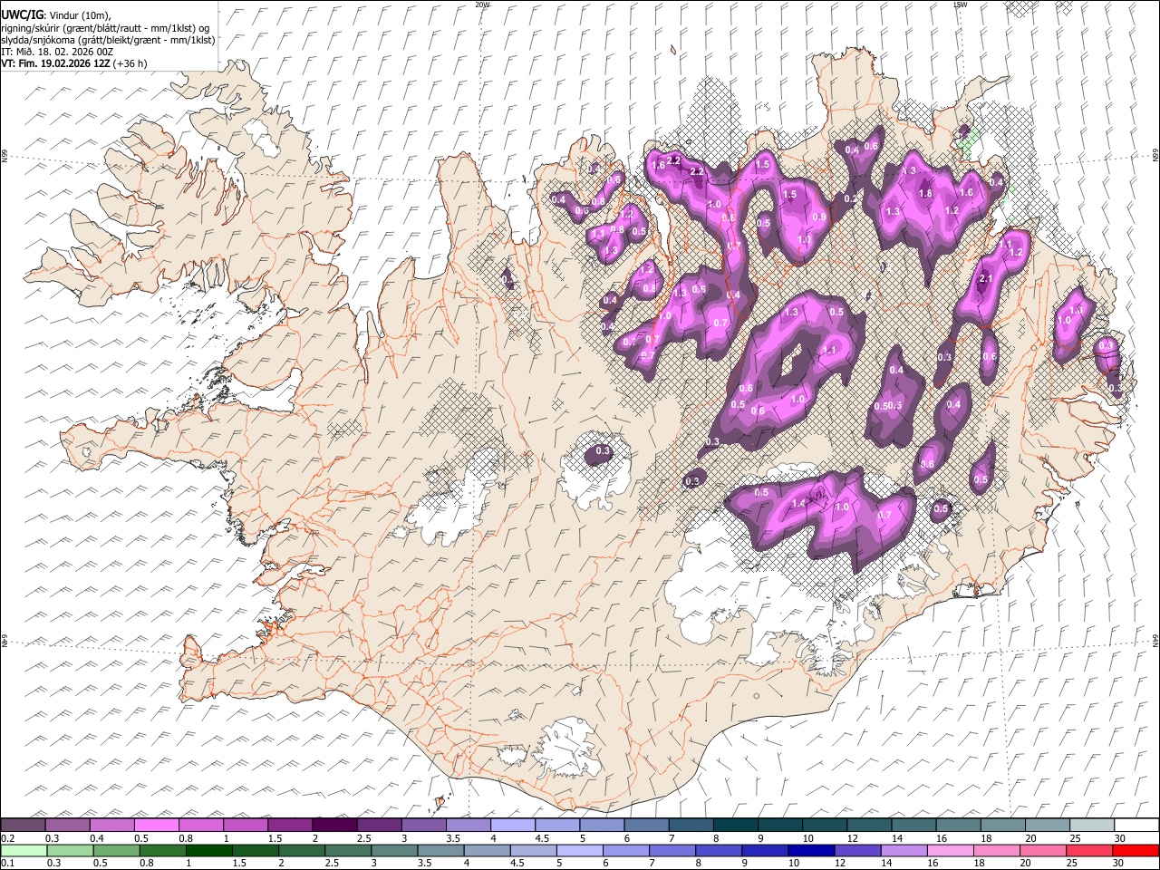Pick the bright red swatch after 30 in rain scale
1160x870 pixels.
click(1136, 850)
